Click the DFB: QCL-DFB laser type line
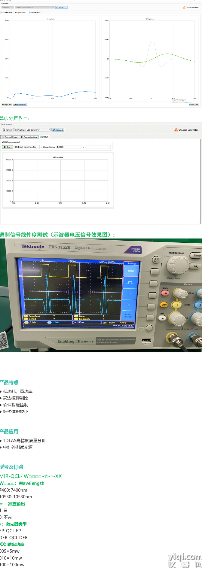 pyautogui.click(x=14, y=538)
